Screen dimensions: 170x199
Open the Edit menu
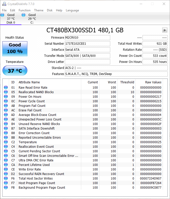click(13, 10)
